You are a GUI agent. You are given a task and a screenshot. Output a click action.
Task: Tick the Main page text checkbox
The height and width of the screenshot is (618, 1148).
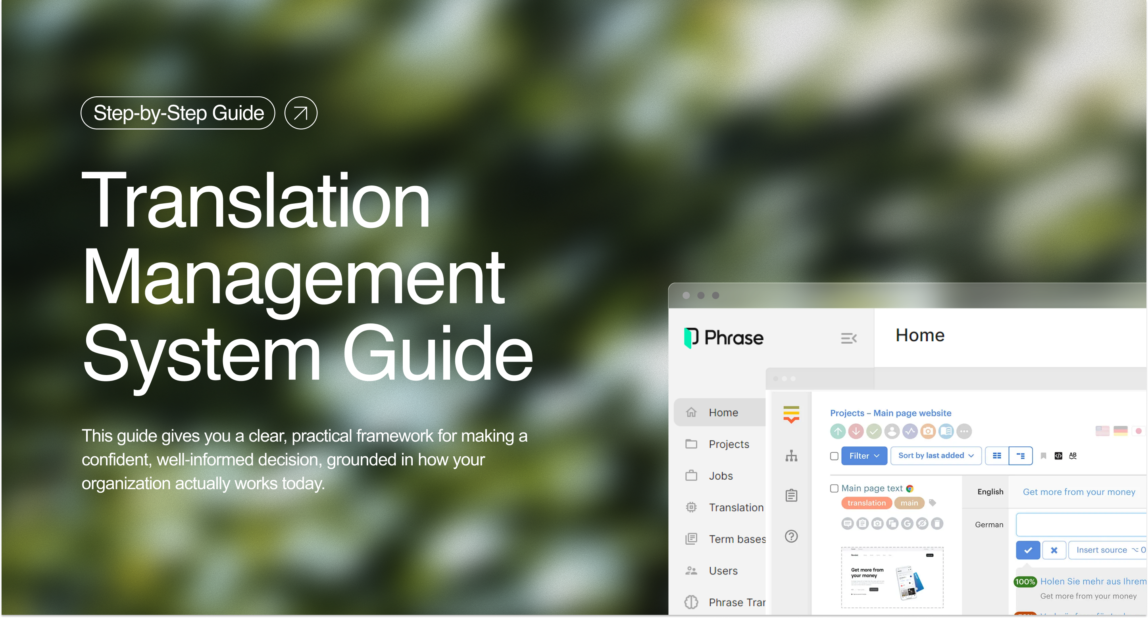point(834,489)
